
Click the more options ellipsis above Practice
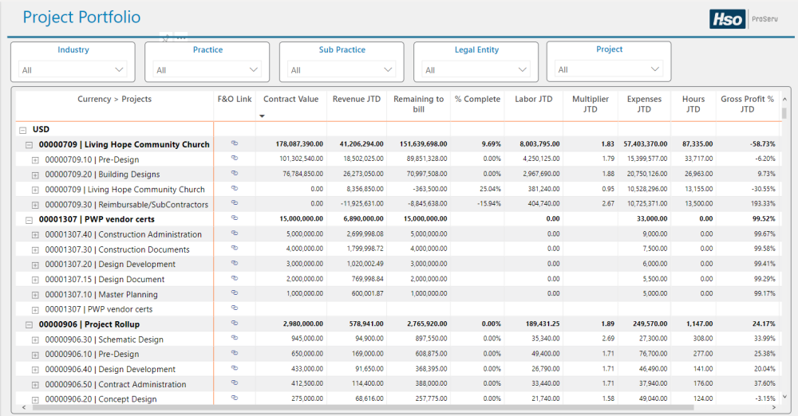point(181,37)
